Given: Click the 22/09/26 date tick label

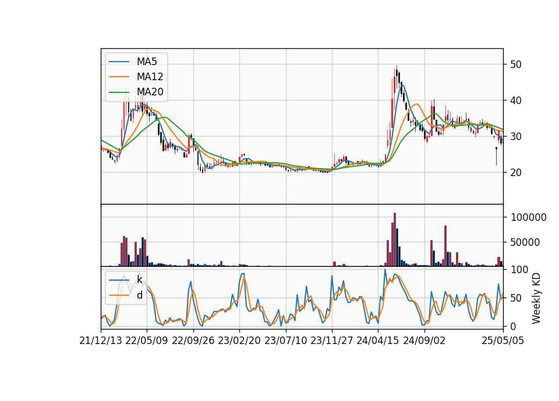Looking at the screenshot, I should pos(193,341).
